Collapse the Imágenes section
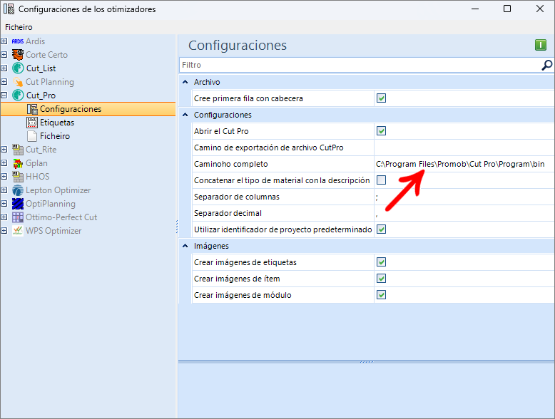Screen dimensions: 555x419 point(185,246)
